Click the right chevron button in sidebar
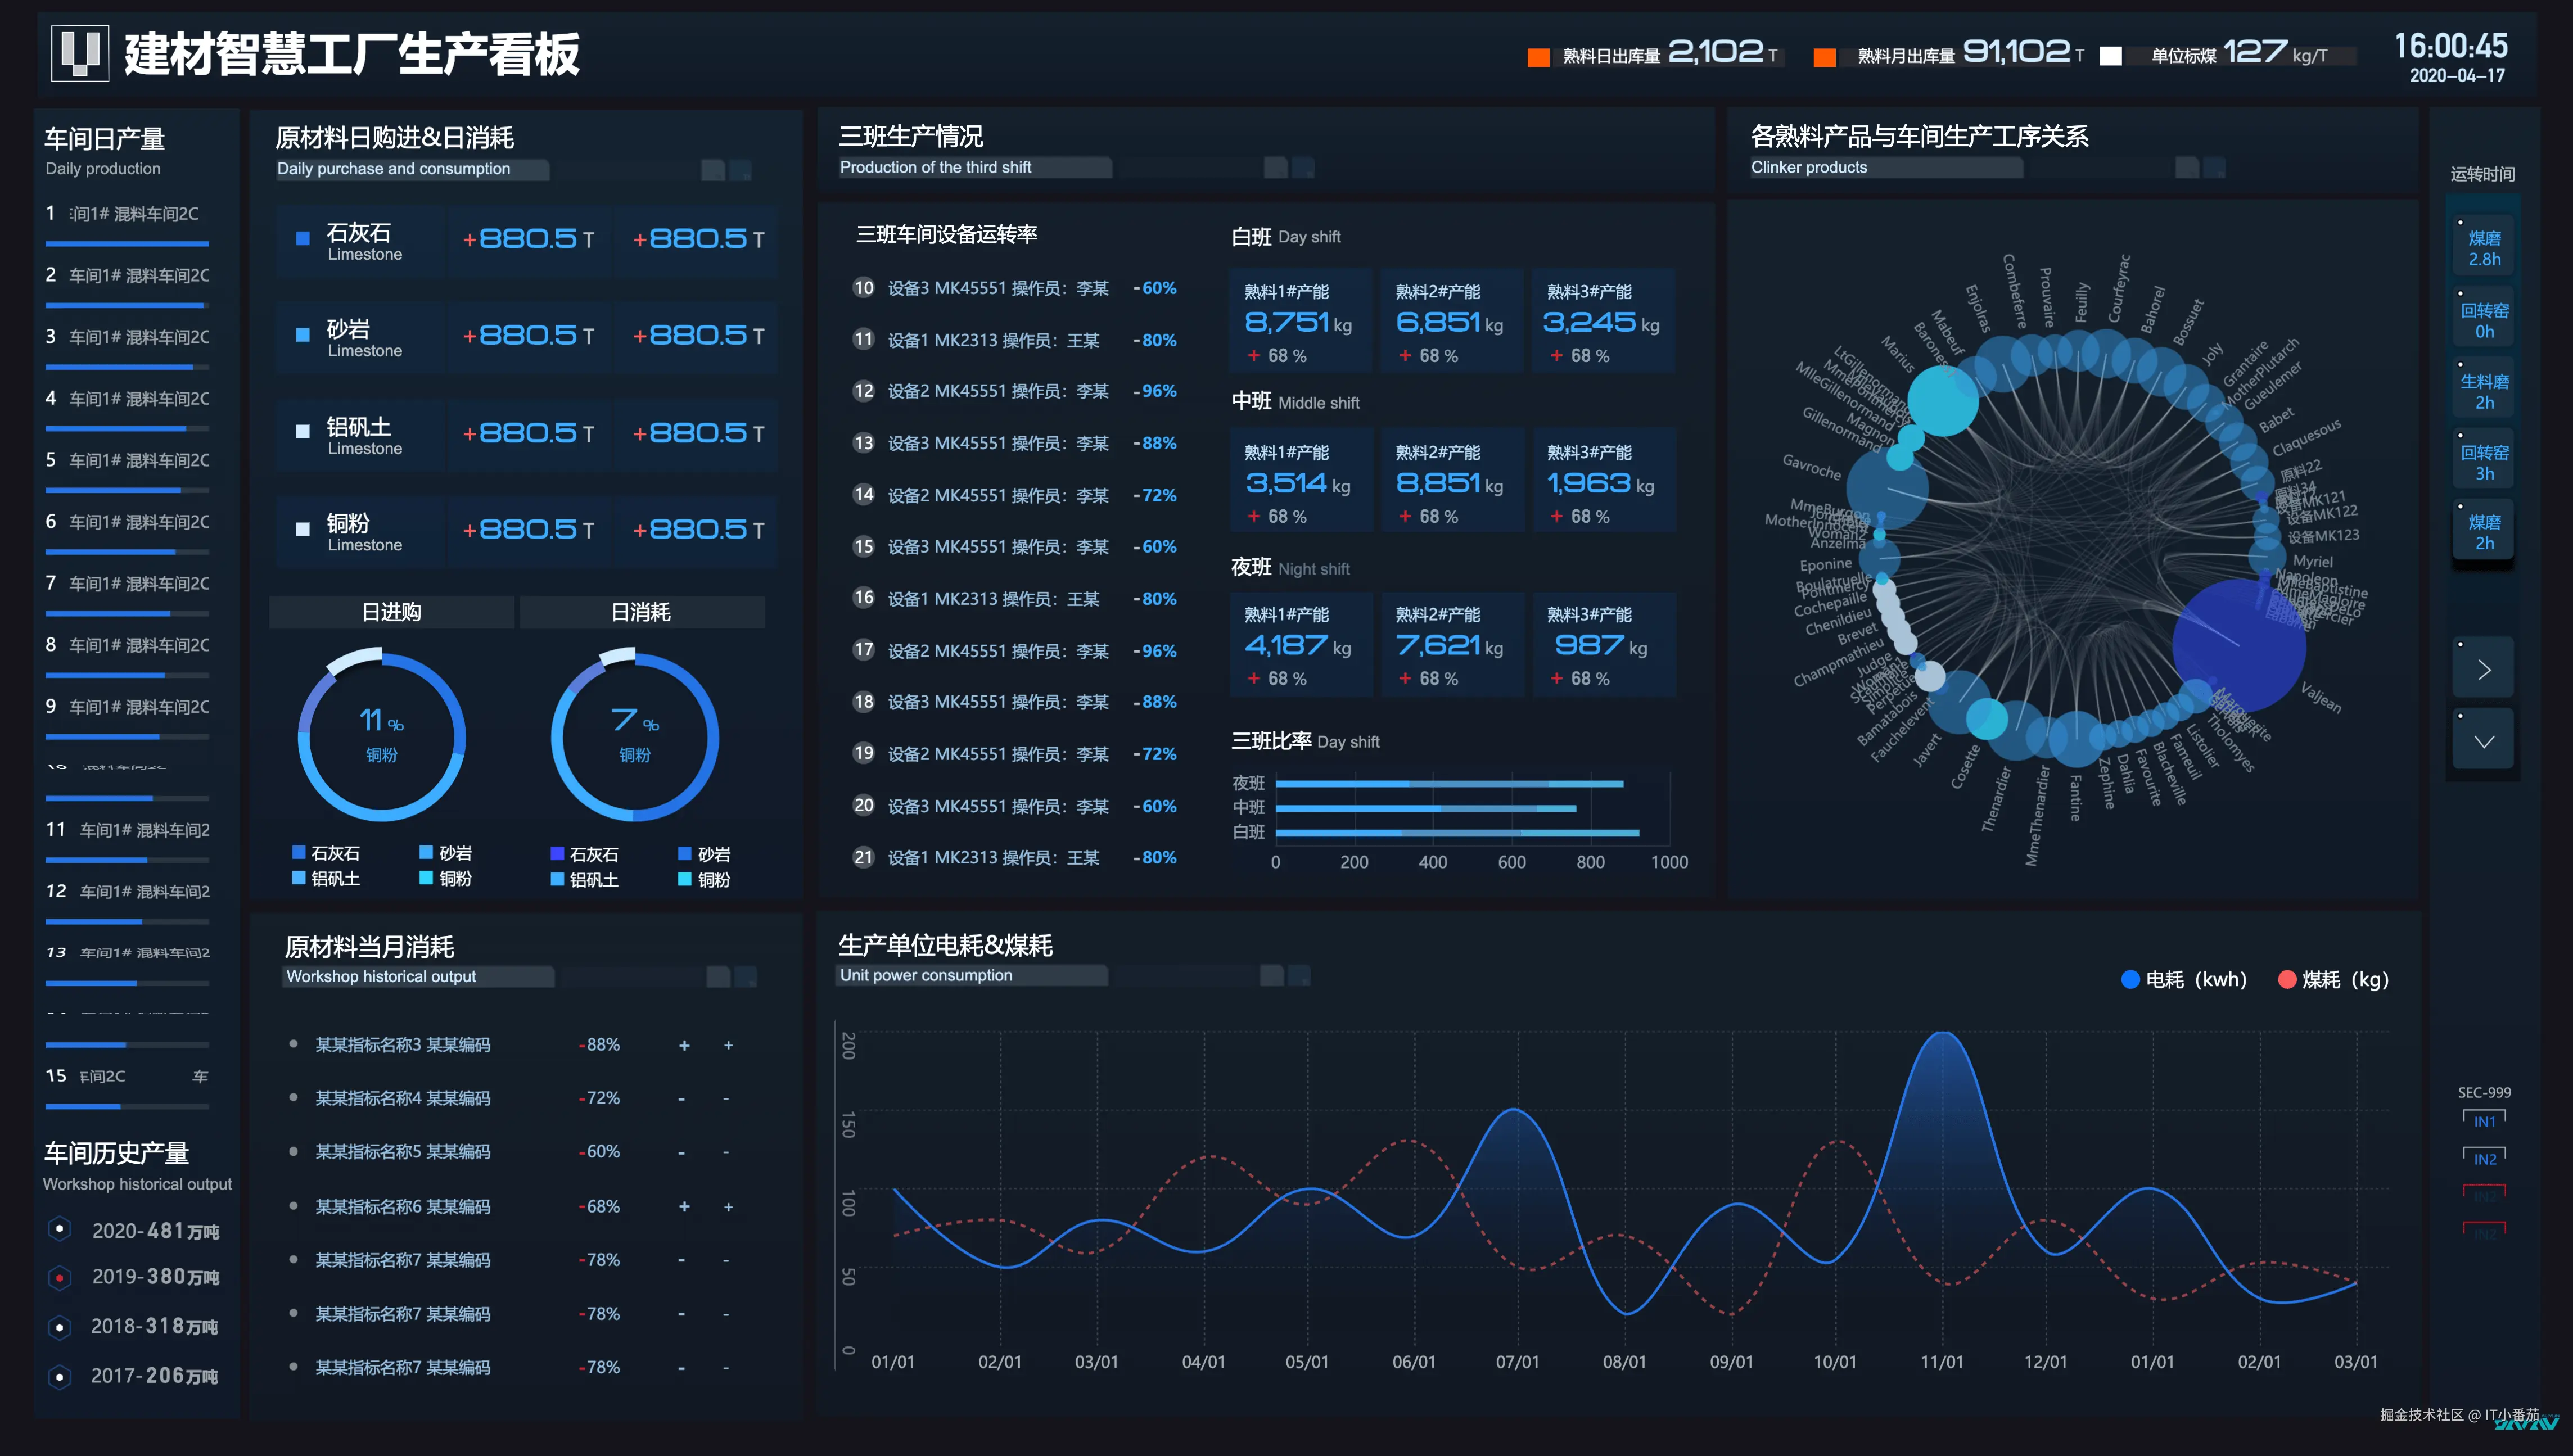Screen dimensions: 2573x1456 pos(2483,669)
